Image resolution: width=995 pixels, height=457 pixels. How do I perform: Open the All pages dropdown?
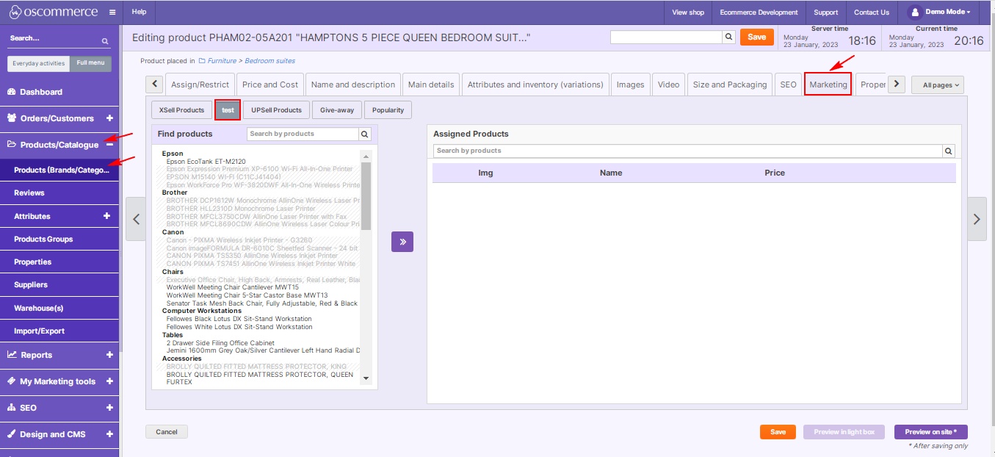[x=937, y=85]
